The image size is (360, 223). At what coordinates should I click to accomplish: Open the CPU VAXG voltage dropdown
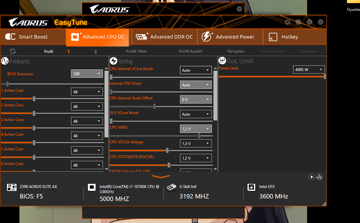pos(196,129)
